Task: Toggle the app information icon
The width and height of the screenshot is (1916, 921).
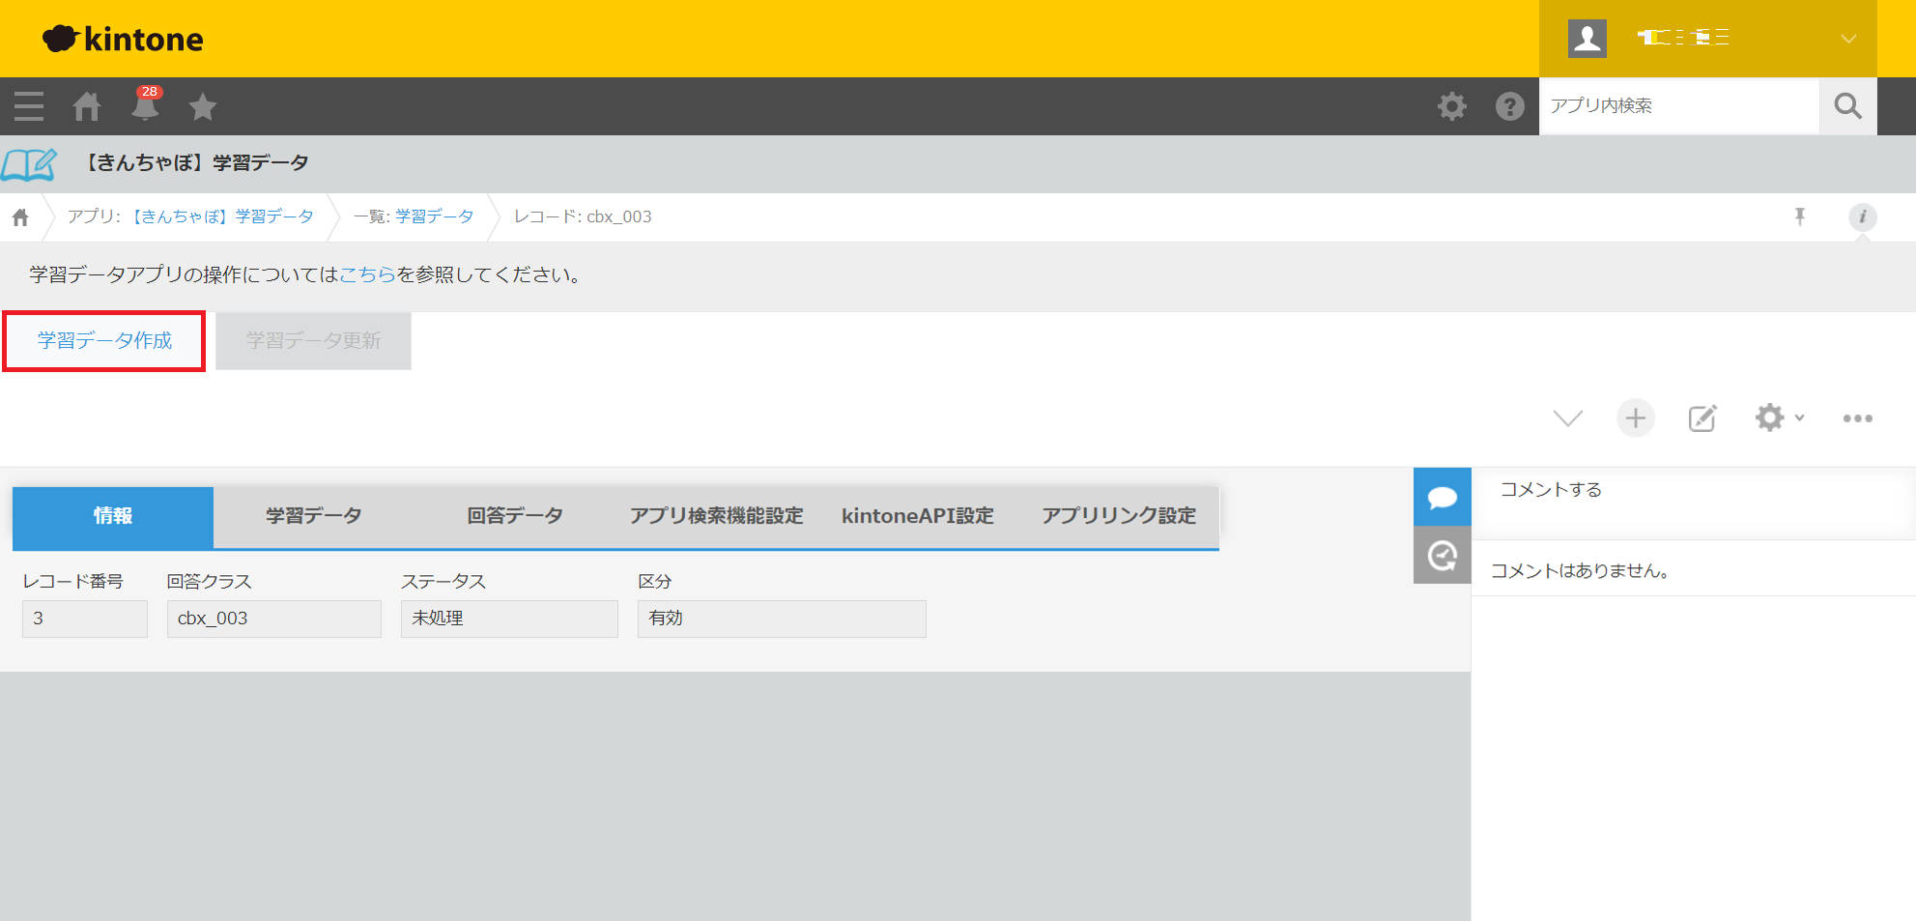Action: 1862,216
